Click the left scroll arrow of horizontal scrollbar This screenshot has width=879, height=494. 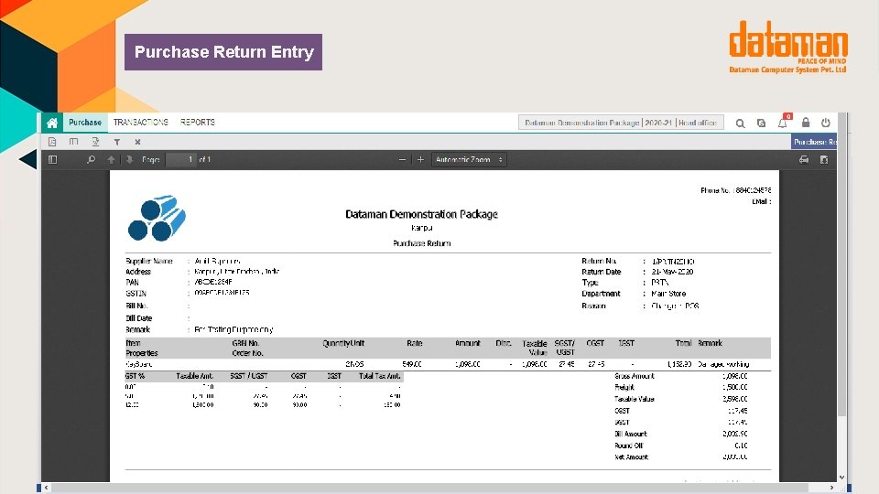[x=47, y=488]
